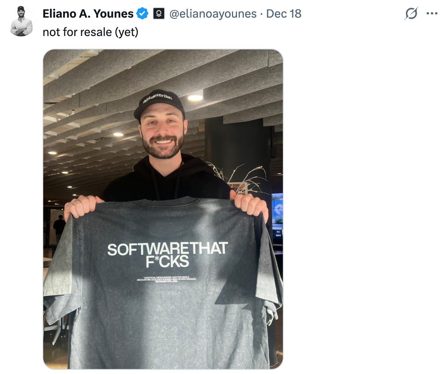The image size is (444, 374).
Task: Open the attached photo in full view
Action: [163, 209]
